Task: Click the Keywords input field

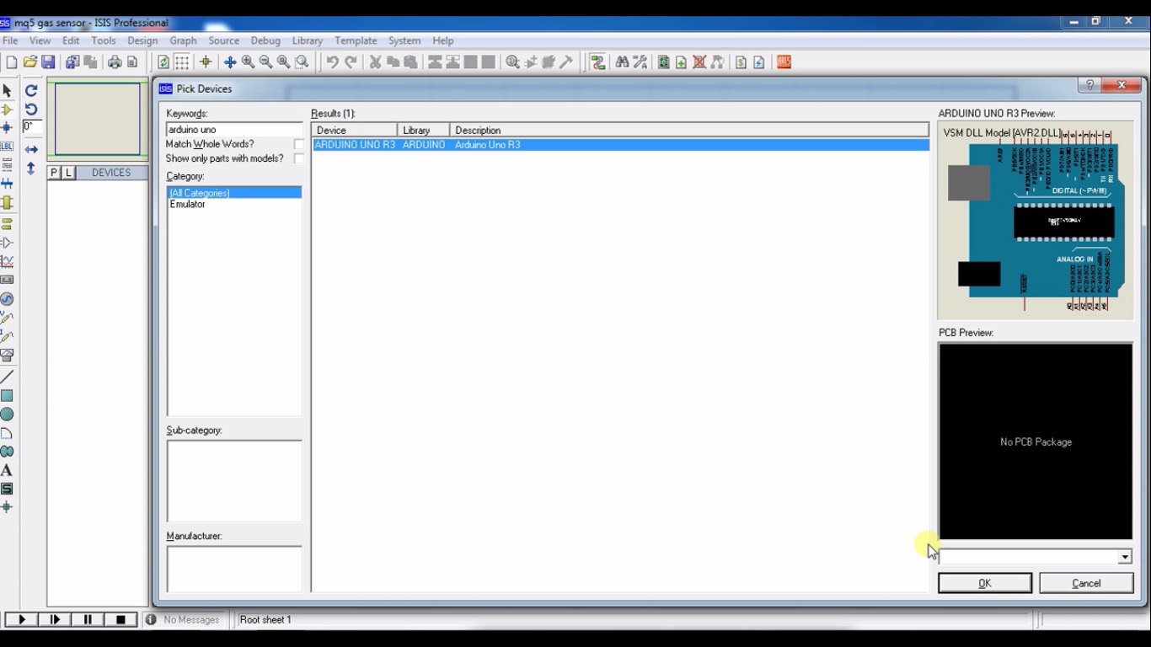Action: click(x=234, y=130)
